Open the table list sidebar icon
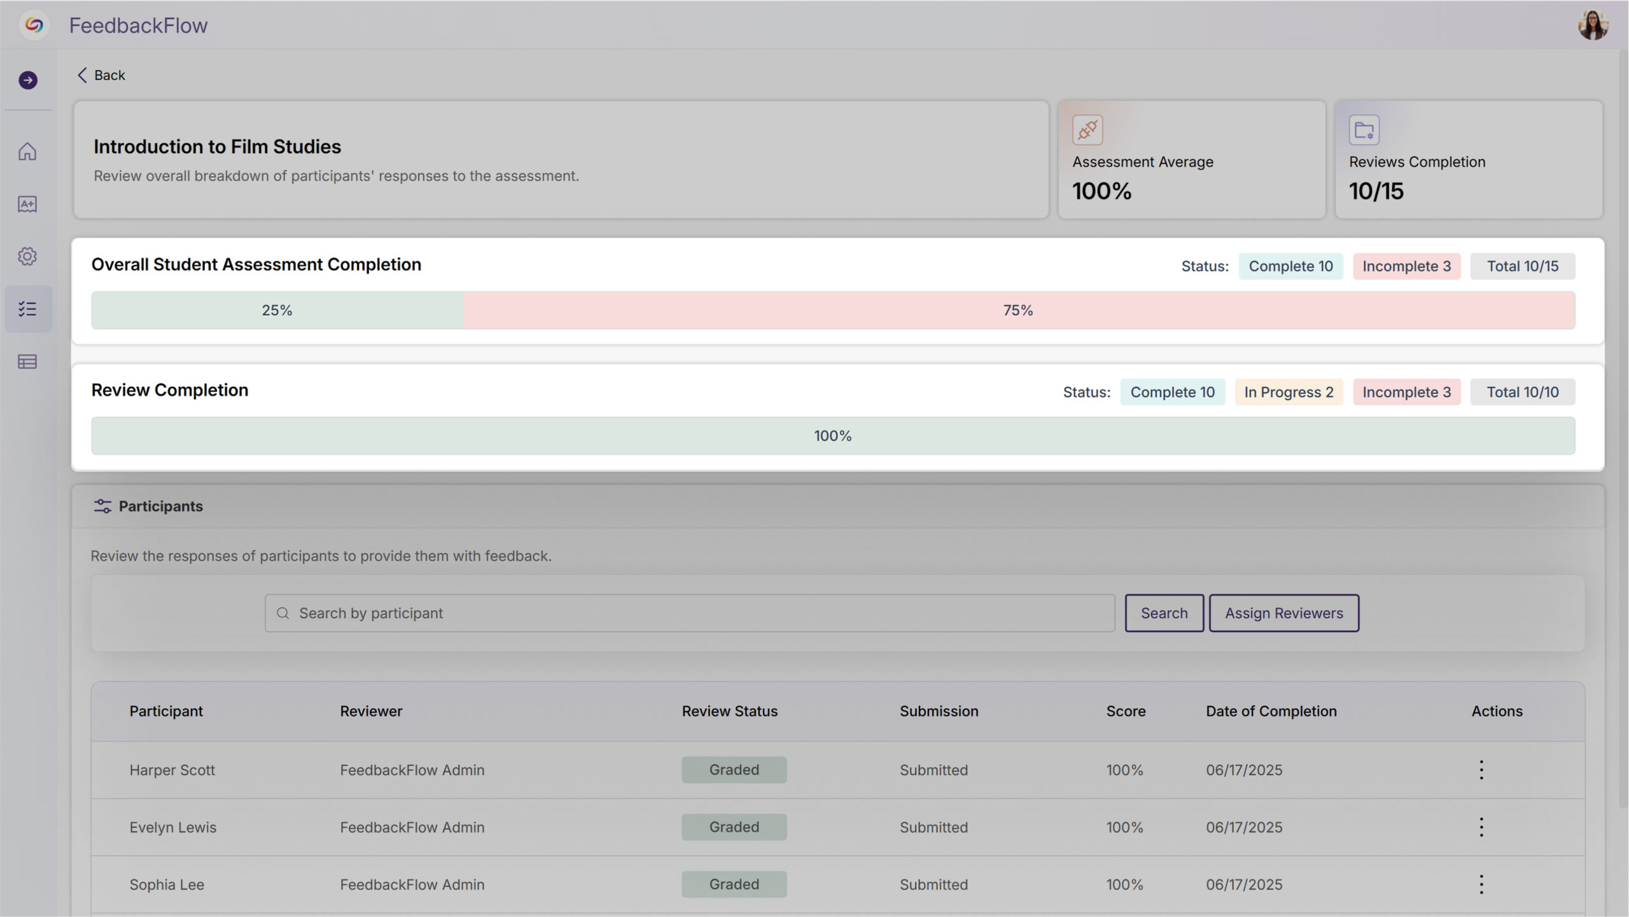Screen dimensions: 1629x917 (27, 361)
